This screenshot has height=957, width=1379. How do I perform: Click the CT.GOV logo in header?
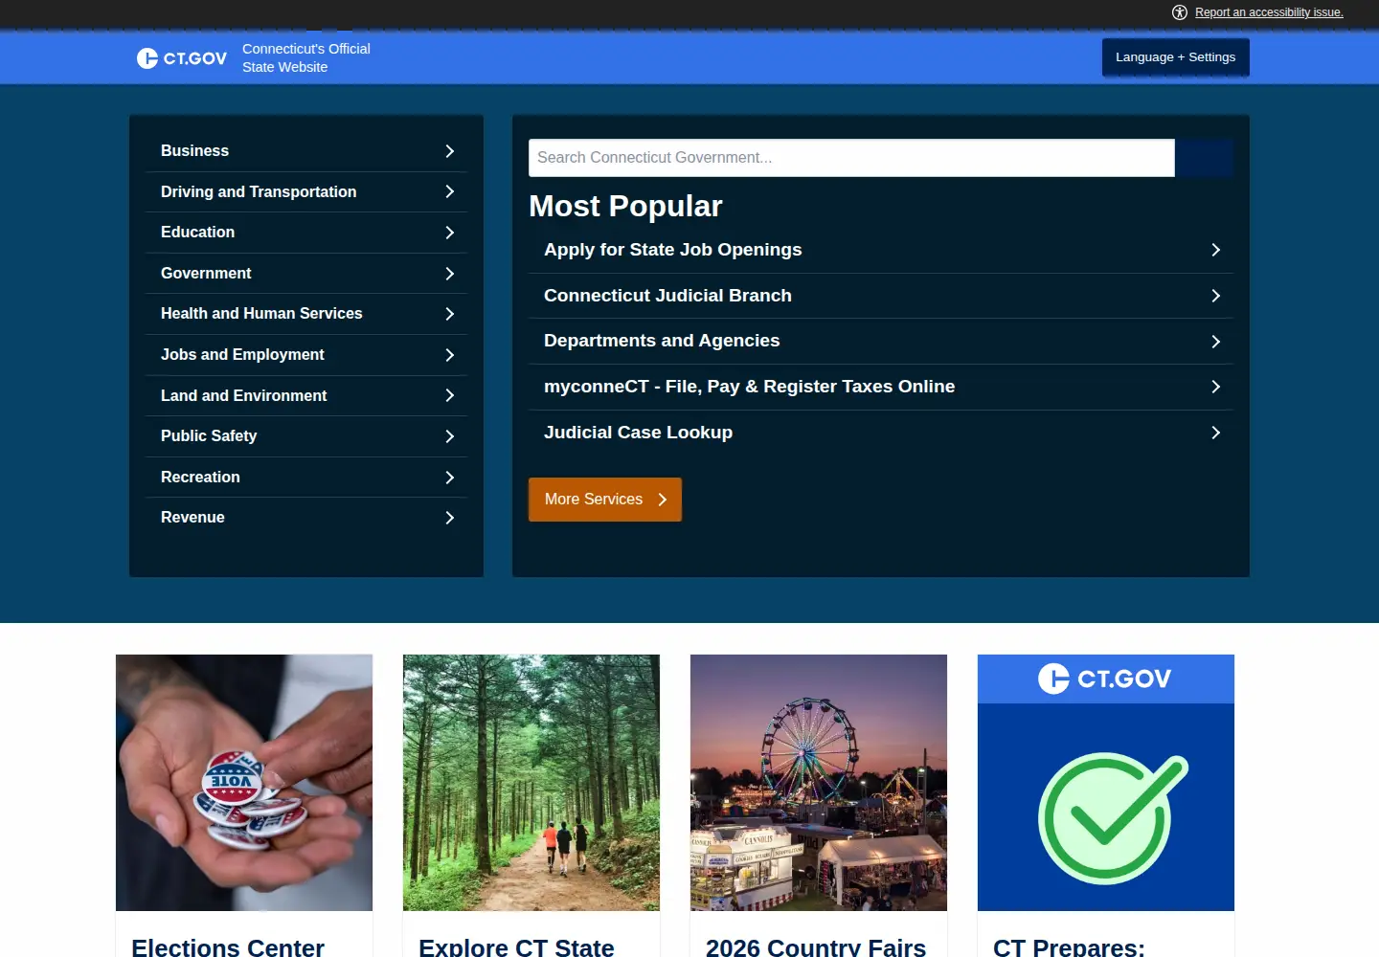[x=182, y=58]
